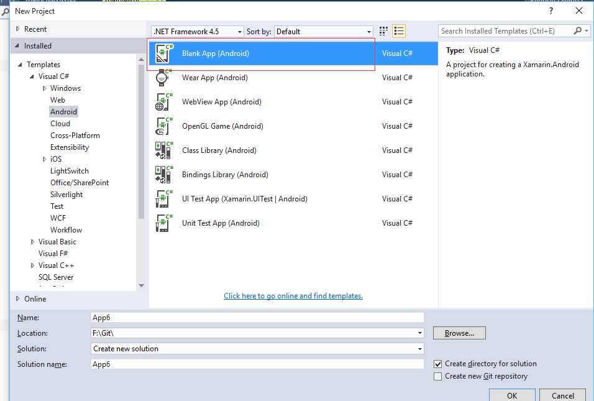Expand the iOS tree node

point(44,159)
